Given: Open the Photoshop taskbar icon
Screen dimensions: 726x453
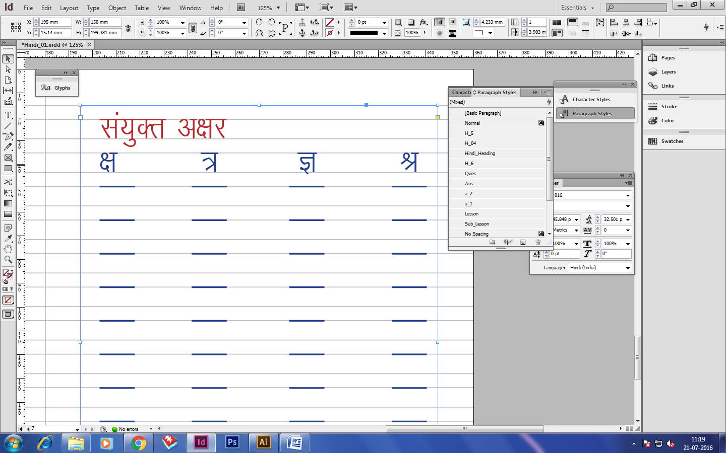Looking at the screenshot, I should (x=232, y=442).
